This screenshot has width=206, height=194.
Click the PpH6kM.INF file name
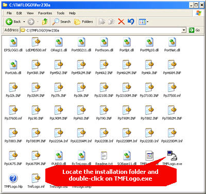[x=172, y=73]
